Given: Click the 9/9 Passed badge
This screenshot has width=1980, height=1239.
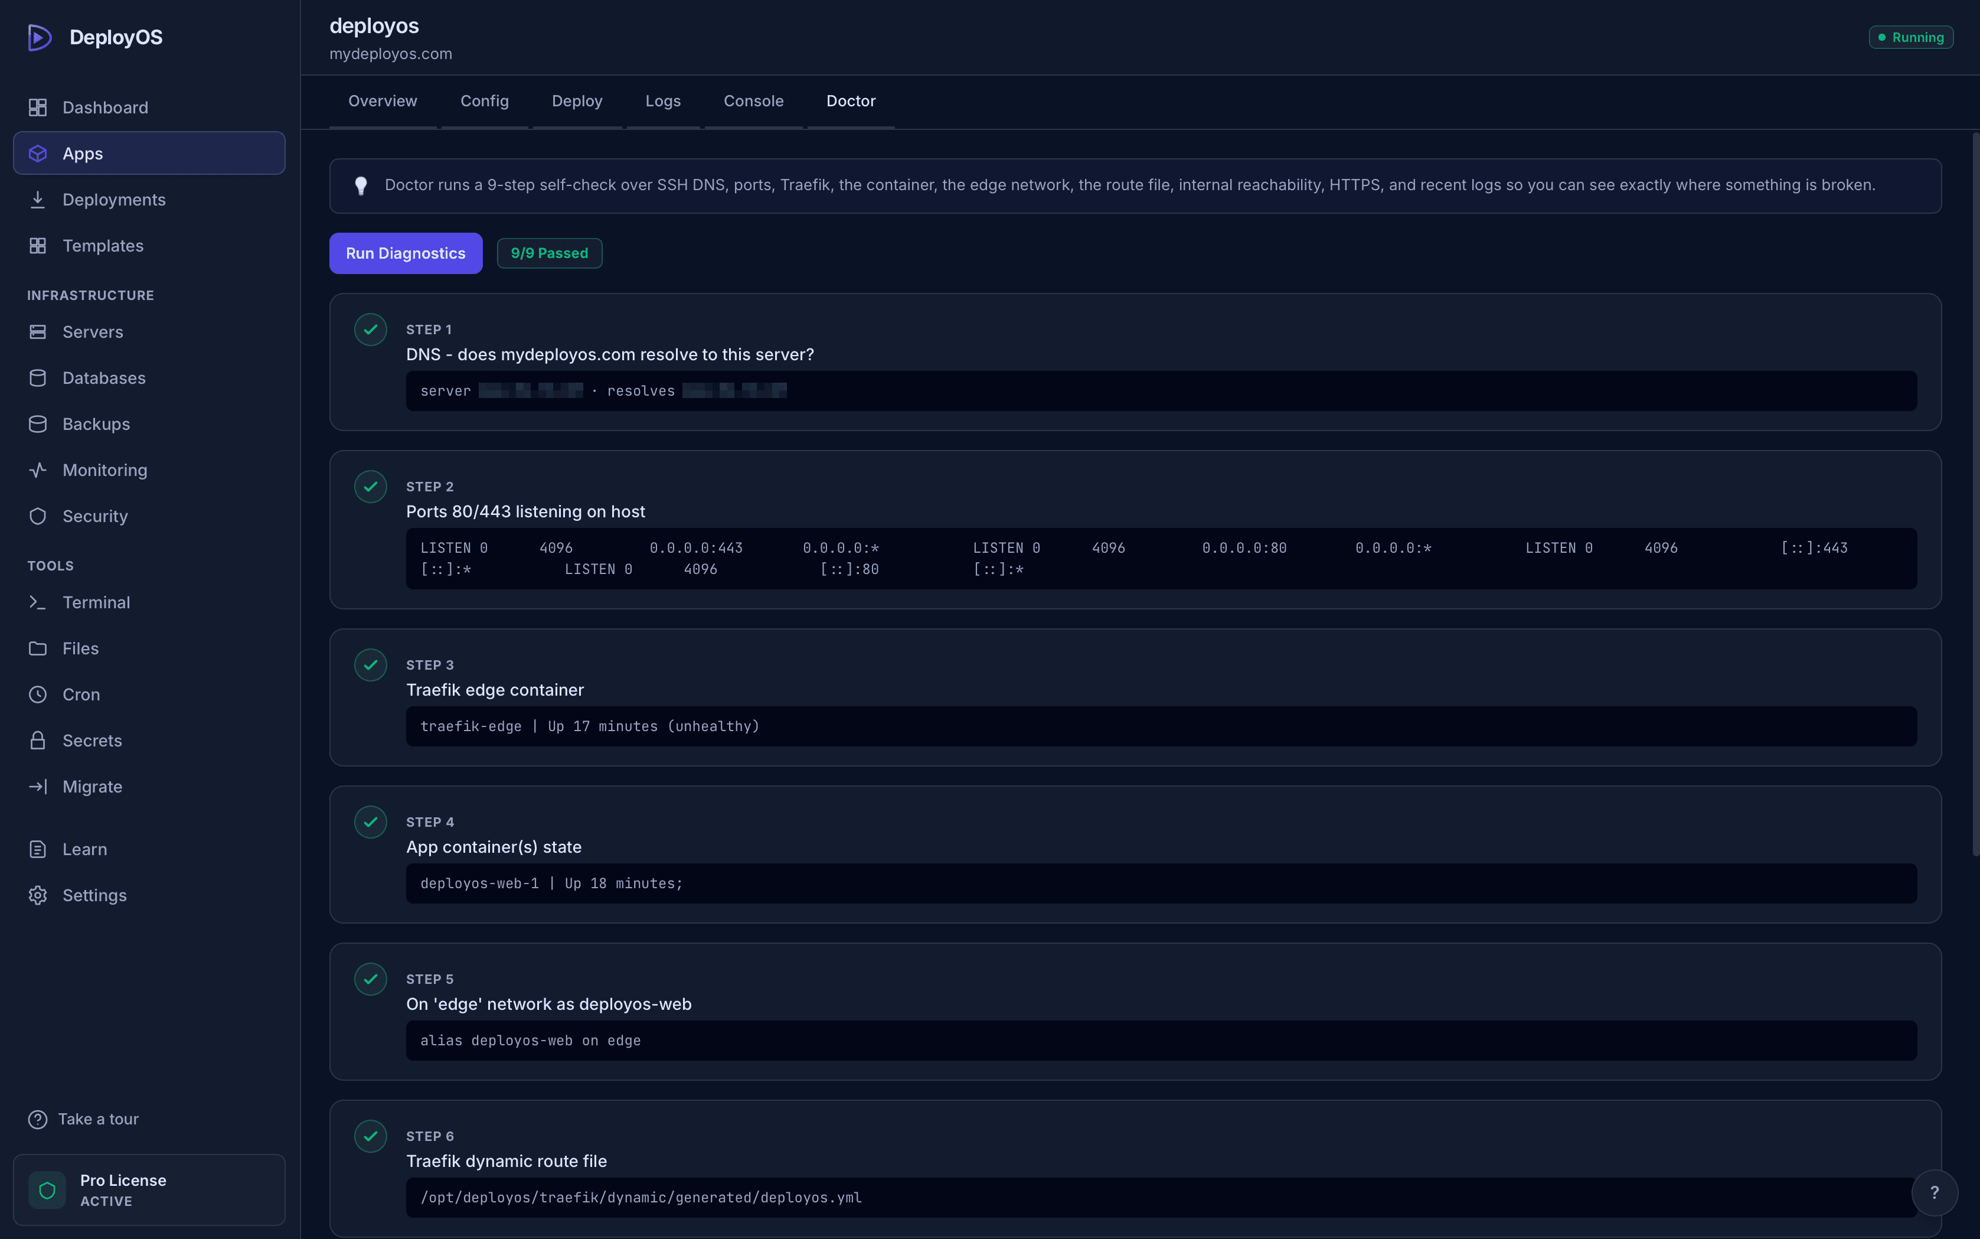Looking at the screenshot, I should coord(549,253).
